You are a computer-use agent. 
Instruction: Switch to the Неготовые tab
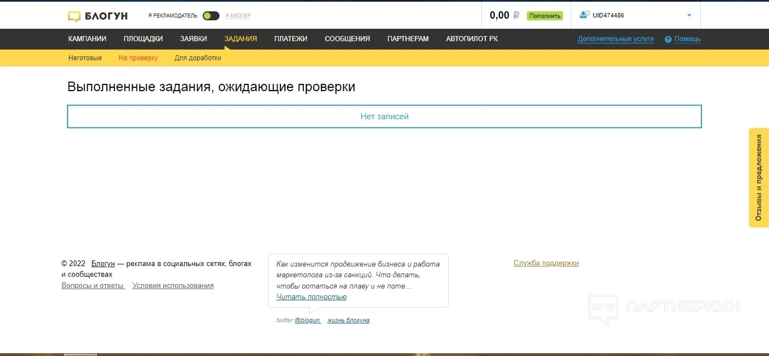pos(85,58)
